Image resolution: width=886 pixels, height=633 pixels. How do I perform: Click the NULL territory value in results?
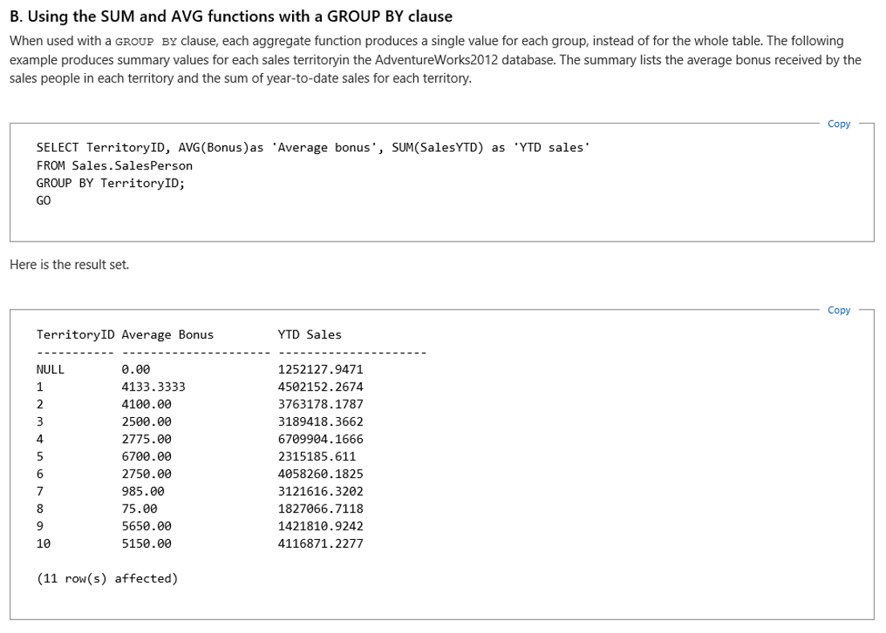[51, 369]
